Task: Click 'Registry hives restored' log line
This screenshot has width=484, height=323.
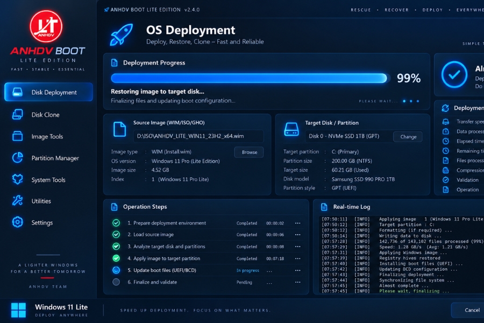Action: tap(410, 258)
